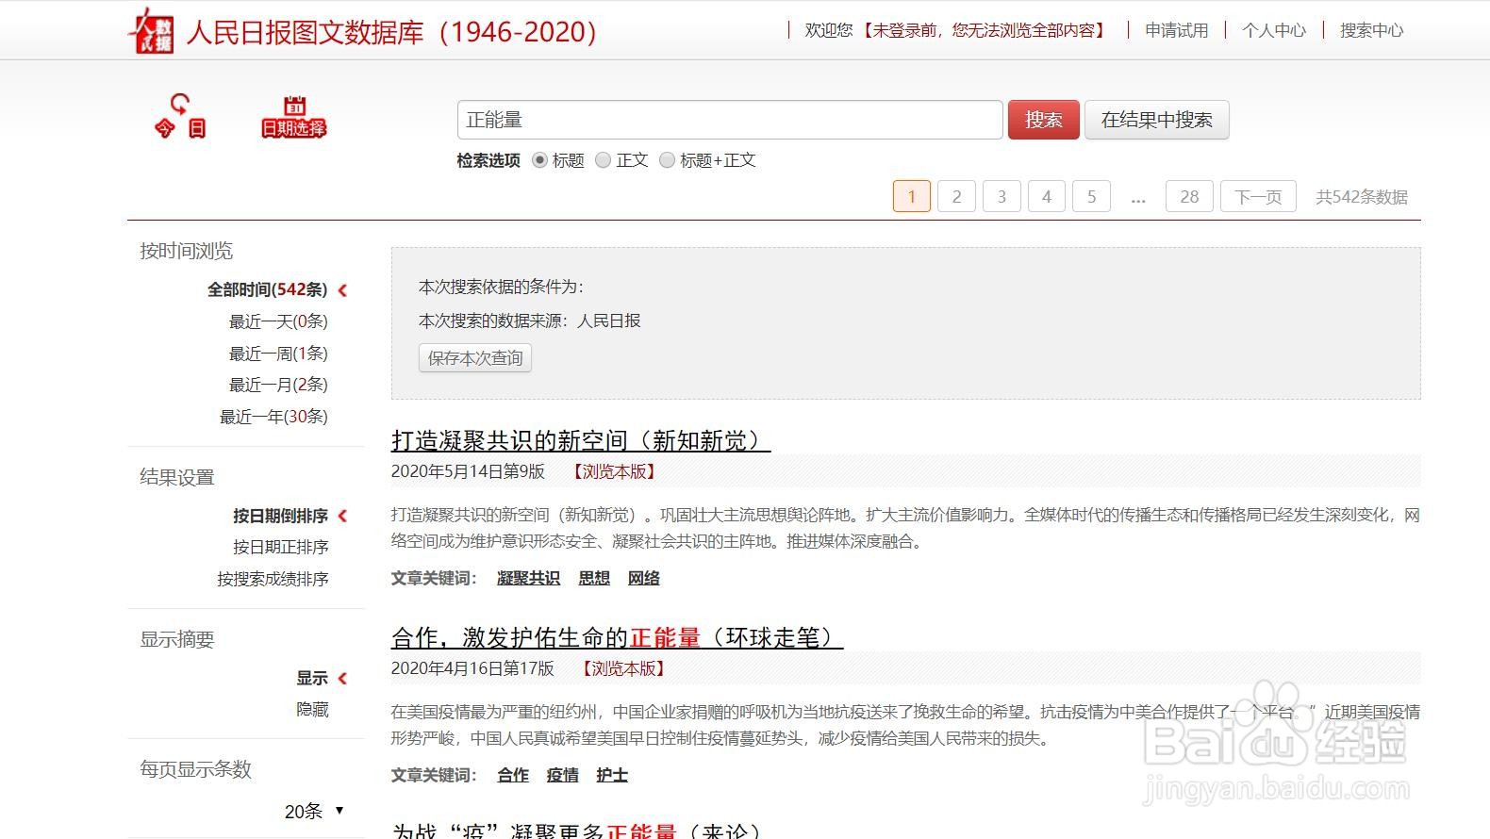Click date text 2020年5月14日第9版
The image size is (1490, 839).
[x=468, y=471]
